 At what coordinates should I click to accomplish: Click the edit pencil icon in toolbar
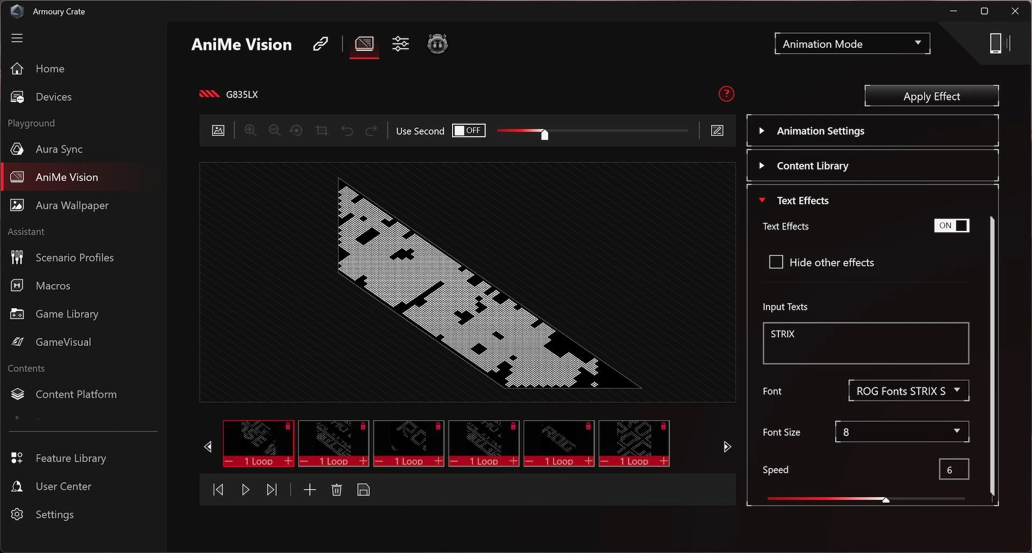point(717,130)
